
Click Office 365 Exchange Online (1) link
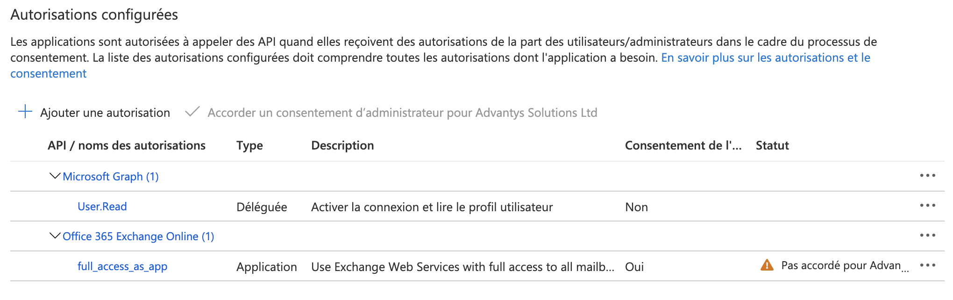point(138,236)
